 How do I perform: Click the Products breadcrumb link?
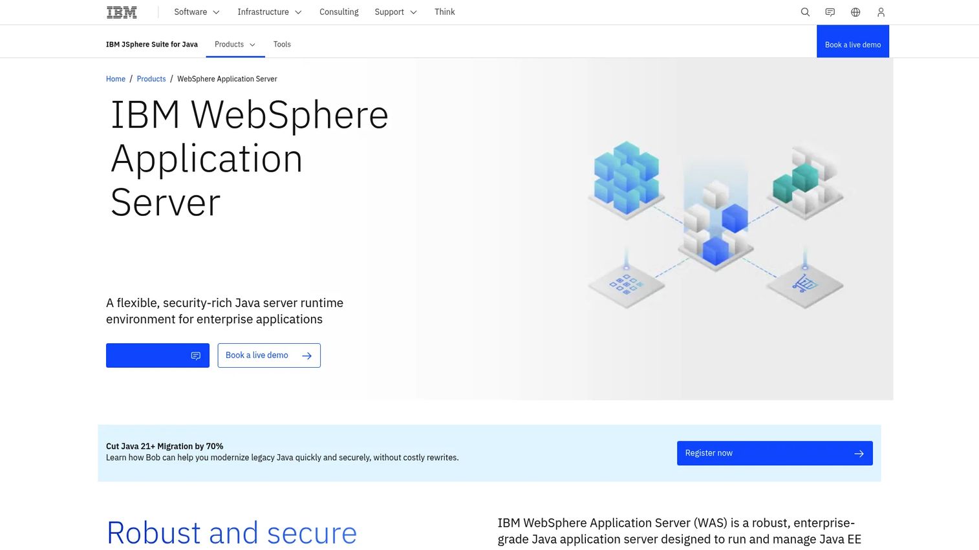point(151,79)
